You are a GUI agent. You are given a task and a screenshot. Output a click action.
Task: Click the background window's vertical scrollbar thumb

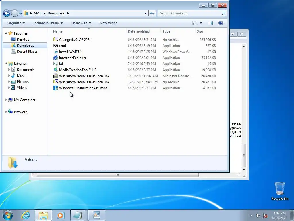(244, 155)
